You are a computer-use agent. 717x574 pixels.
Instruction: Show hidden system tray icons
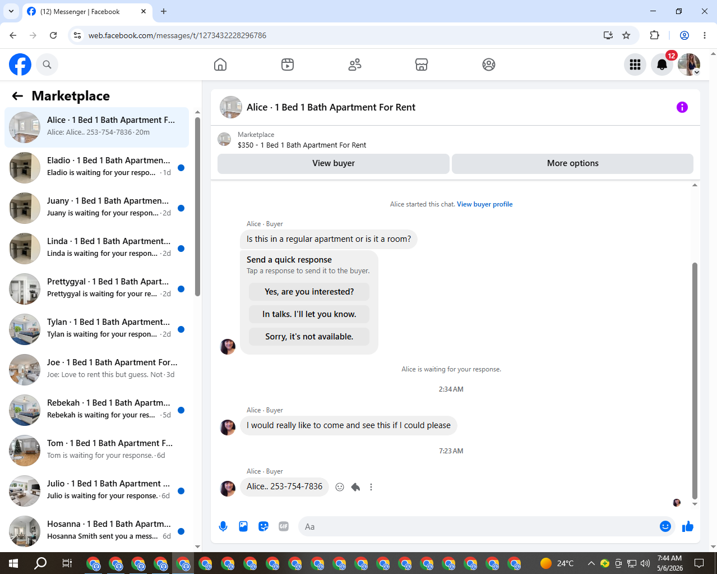(x=591, y=563)
